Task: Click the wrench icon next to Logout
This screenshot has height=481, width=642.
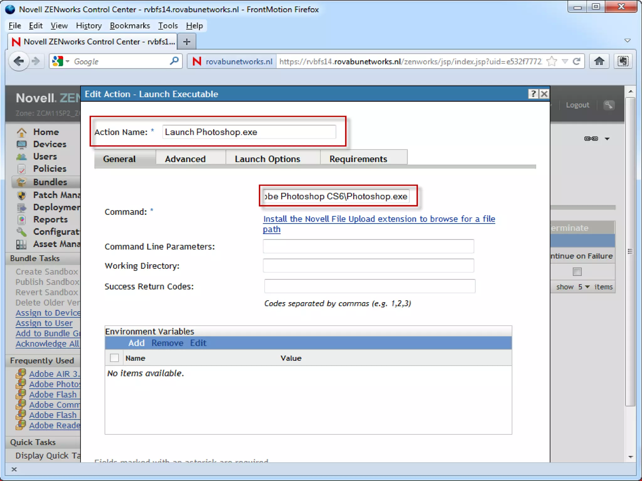Action: tap(608, 105)
